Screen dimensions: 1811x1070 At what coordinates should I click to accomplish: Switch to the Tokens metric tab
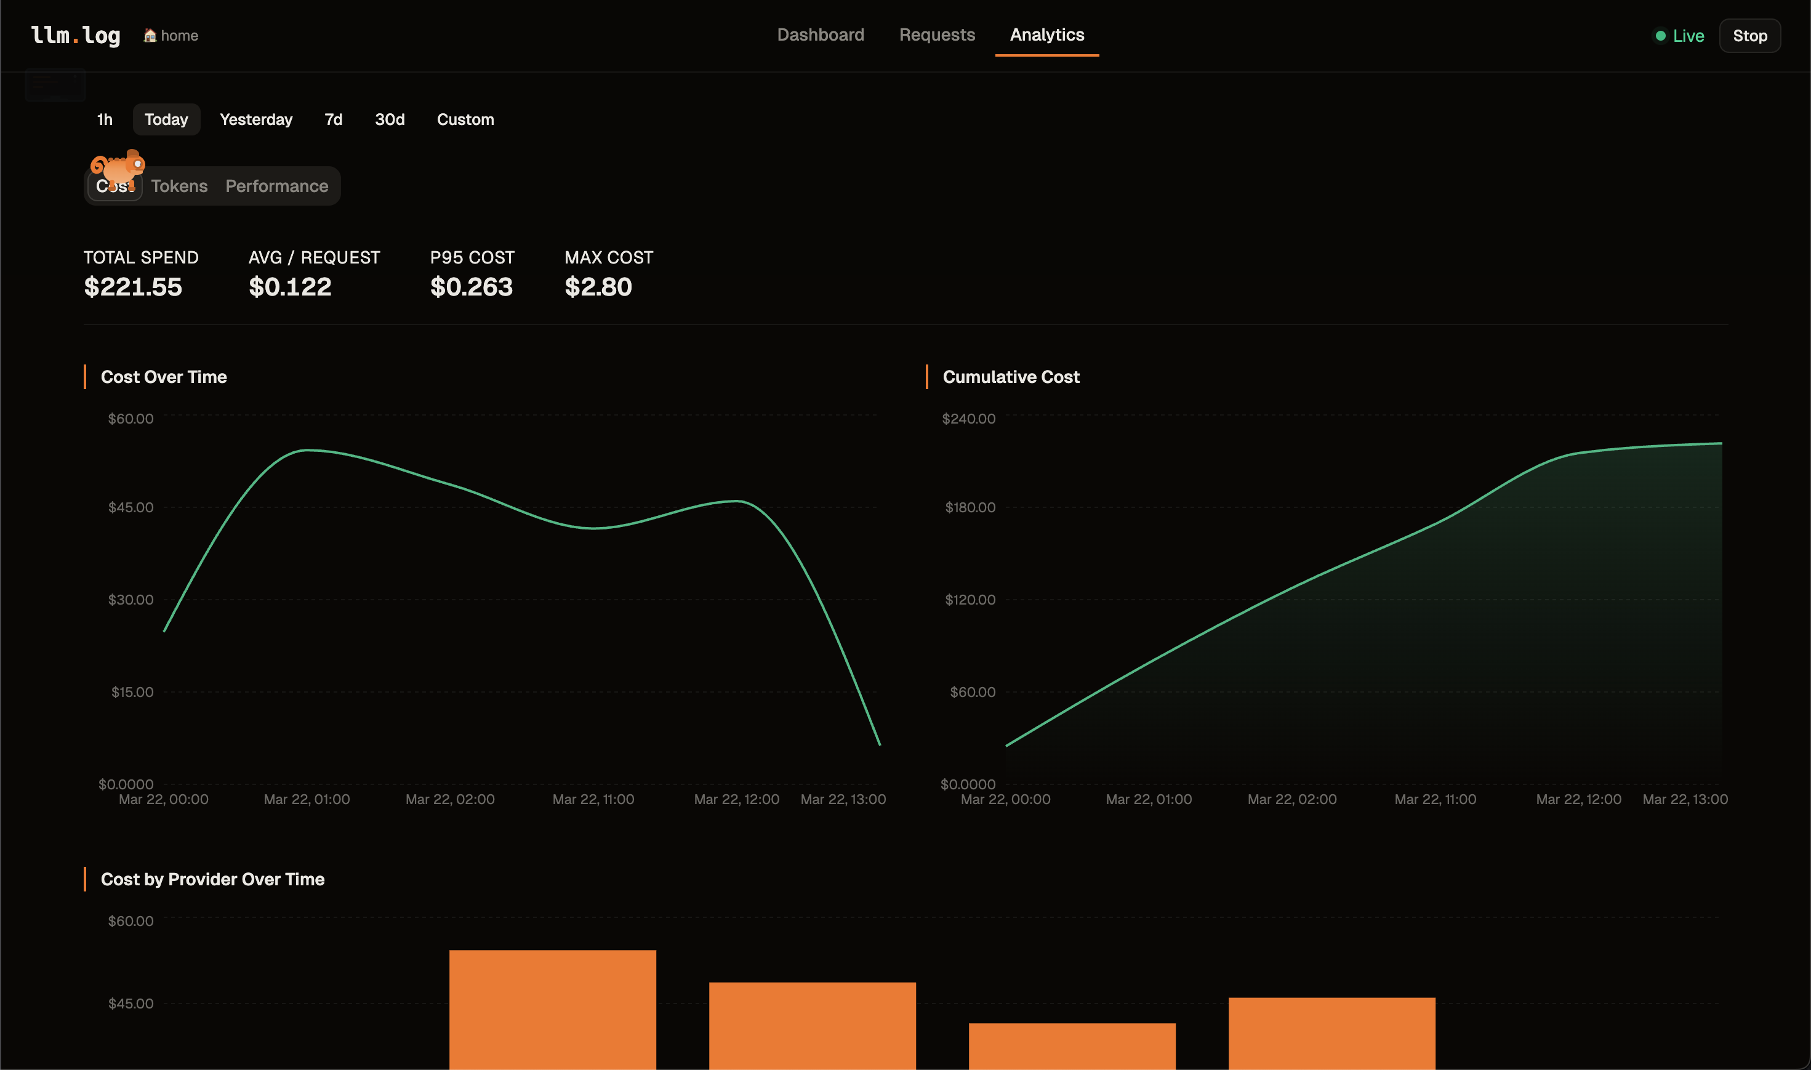179,185
